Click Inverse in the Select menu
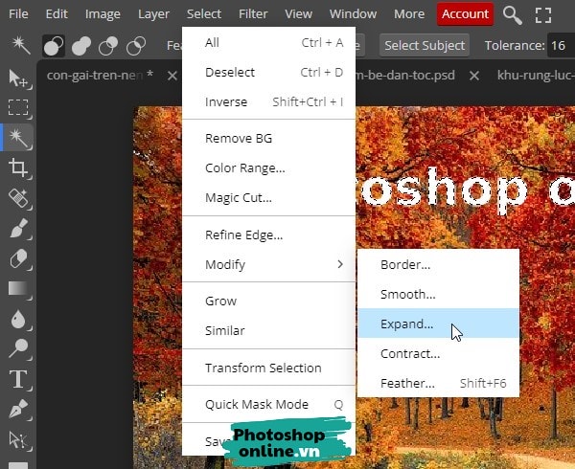This screenshot has width=575, height=469. 226,101
